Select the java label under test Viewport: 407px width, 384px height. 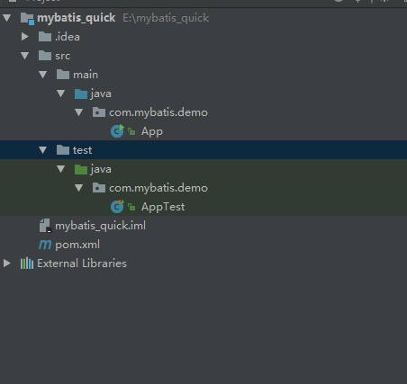[x=101, y=169]
